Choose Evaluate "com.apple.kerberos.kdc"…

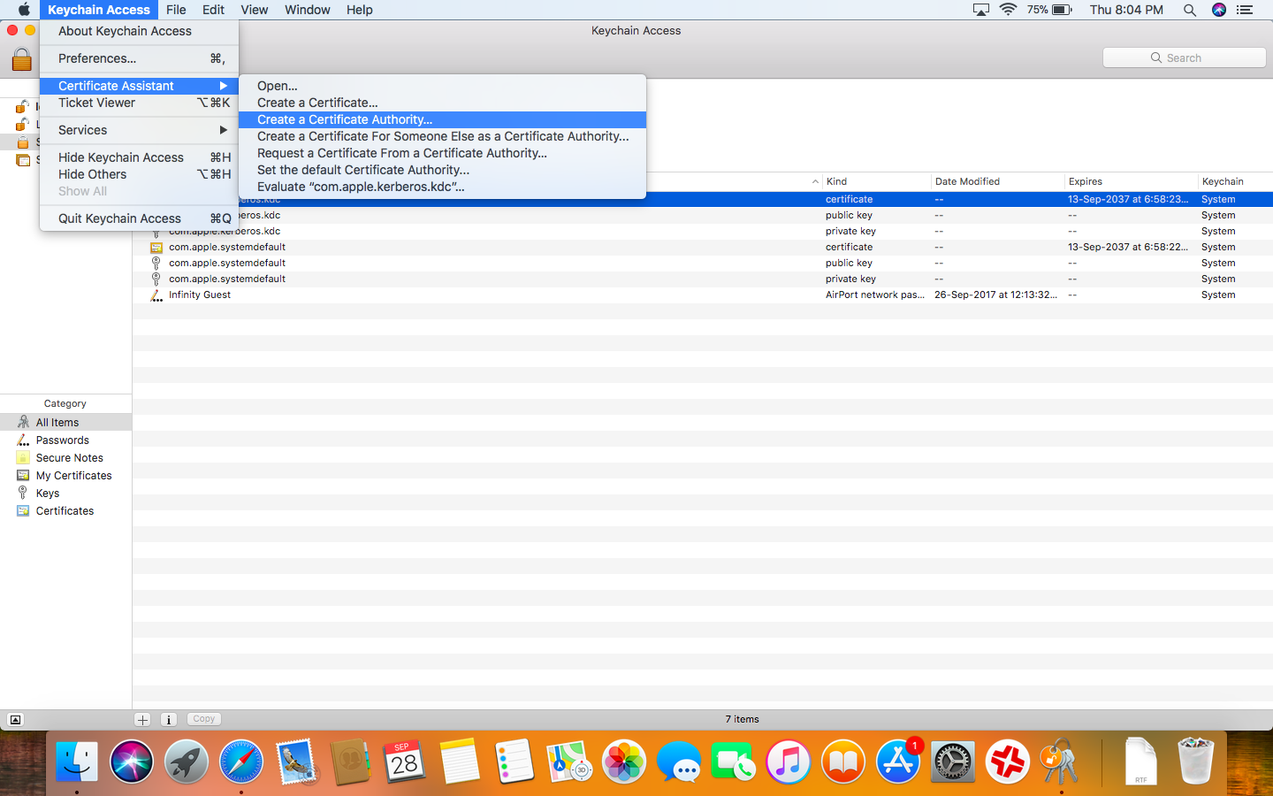(x=442, y=187)
